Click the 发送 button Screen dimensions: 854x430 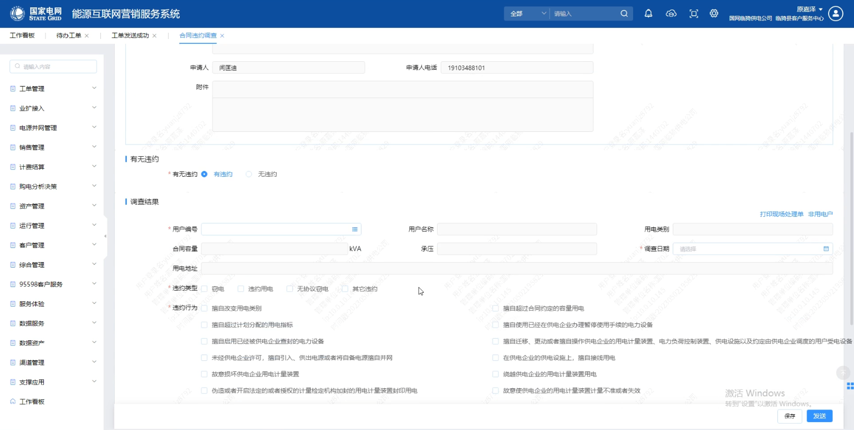pyautogui.click(x=819, y=416)
